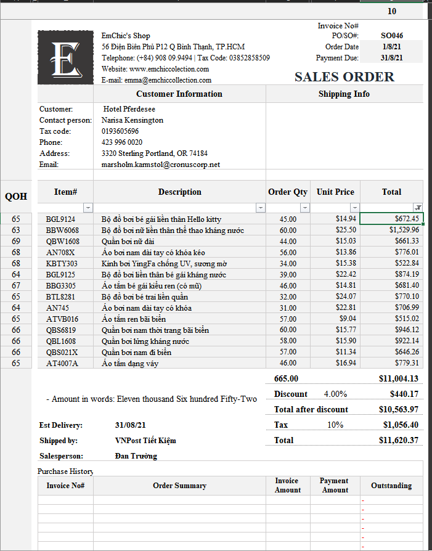Image resolution: width=432 pixels, height=551 pixels.
Task: Select item code QBS021X
Action: click(62, 352)
